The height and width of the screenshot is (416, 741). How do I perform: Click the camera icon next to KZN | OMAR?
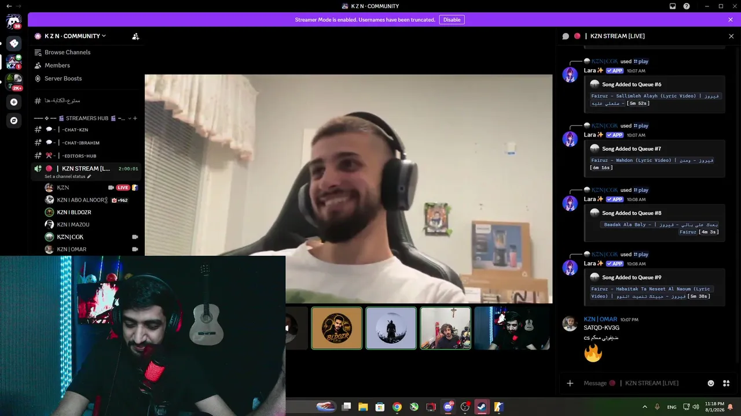[x=135, y=249]
